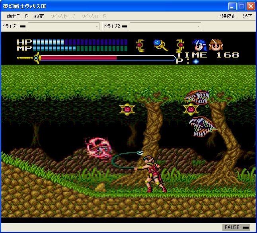Click the blue-haired character portrait
The height and width of the screenshot is (233, 257).
199,45
